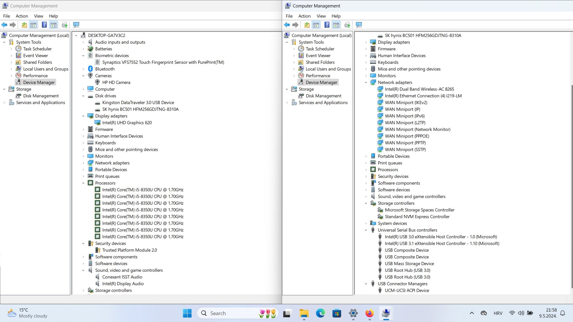The image size is (573, 322).
Task: Open the Help menu in right window
Action: click(x=336, y=16)
